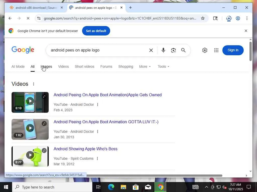This screenshot has width=257, height=192.
Task: Open the Google apps grid
Action: [216, 50]
